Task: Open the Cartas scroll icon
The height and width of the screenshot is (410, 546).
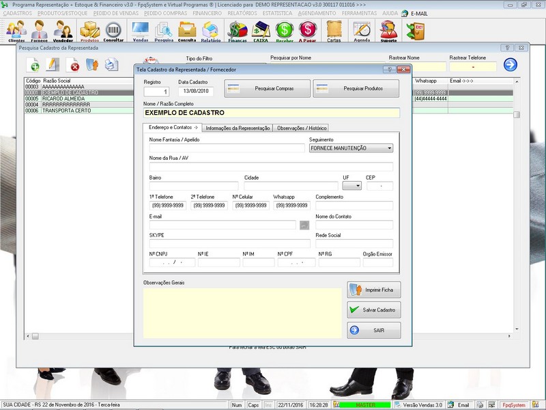Action: coord(334,31)
